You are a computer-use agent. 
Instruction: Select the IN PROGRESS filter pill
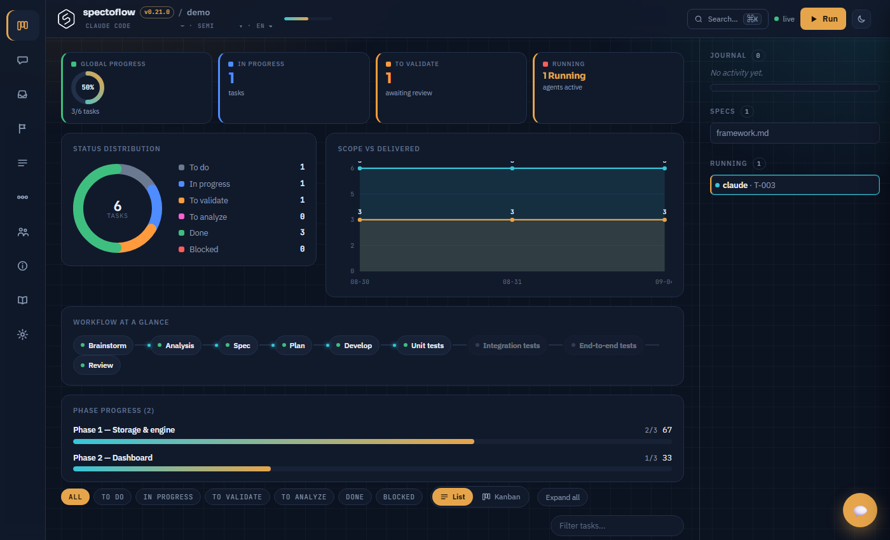coord(168,497)
